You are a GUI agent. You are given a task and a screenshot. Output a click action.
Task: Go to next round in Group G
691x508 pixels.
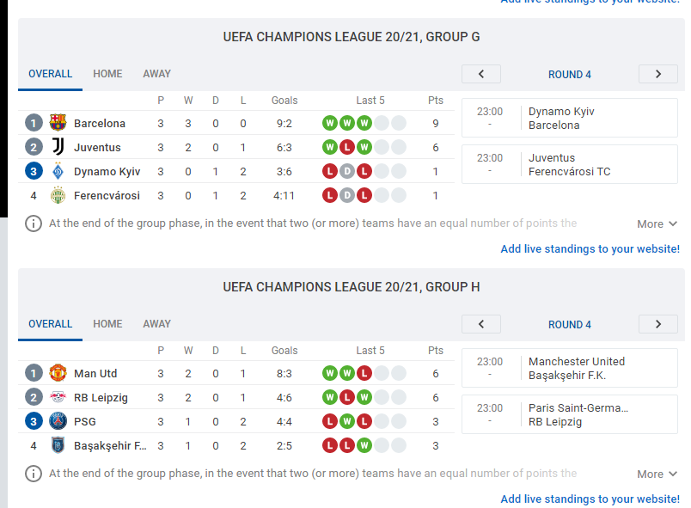click(658, 74)
